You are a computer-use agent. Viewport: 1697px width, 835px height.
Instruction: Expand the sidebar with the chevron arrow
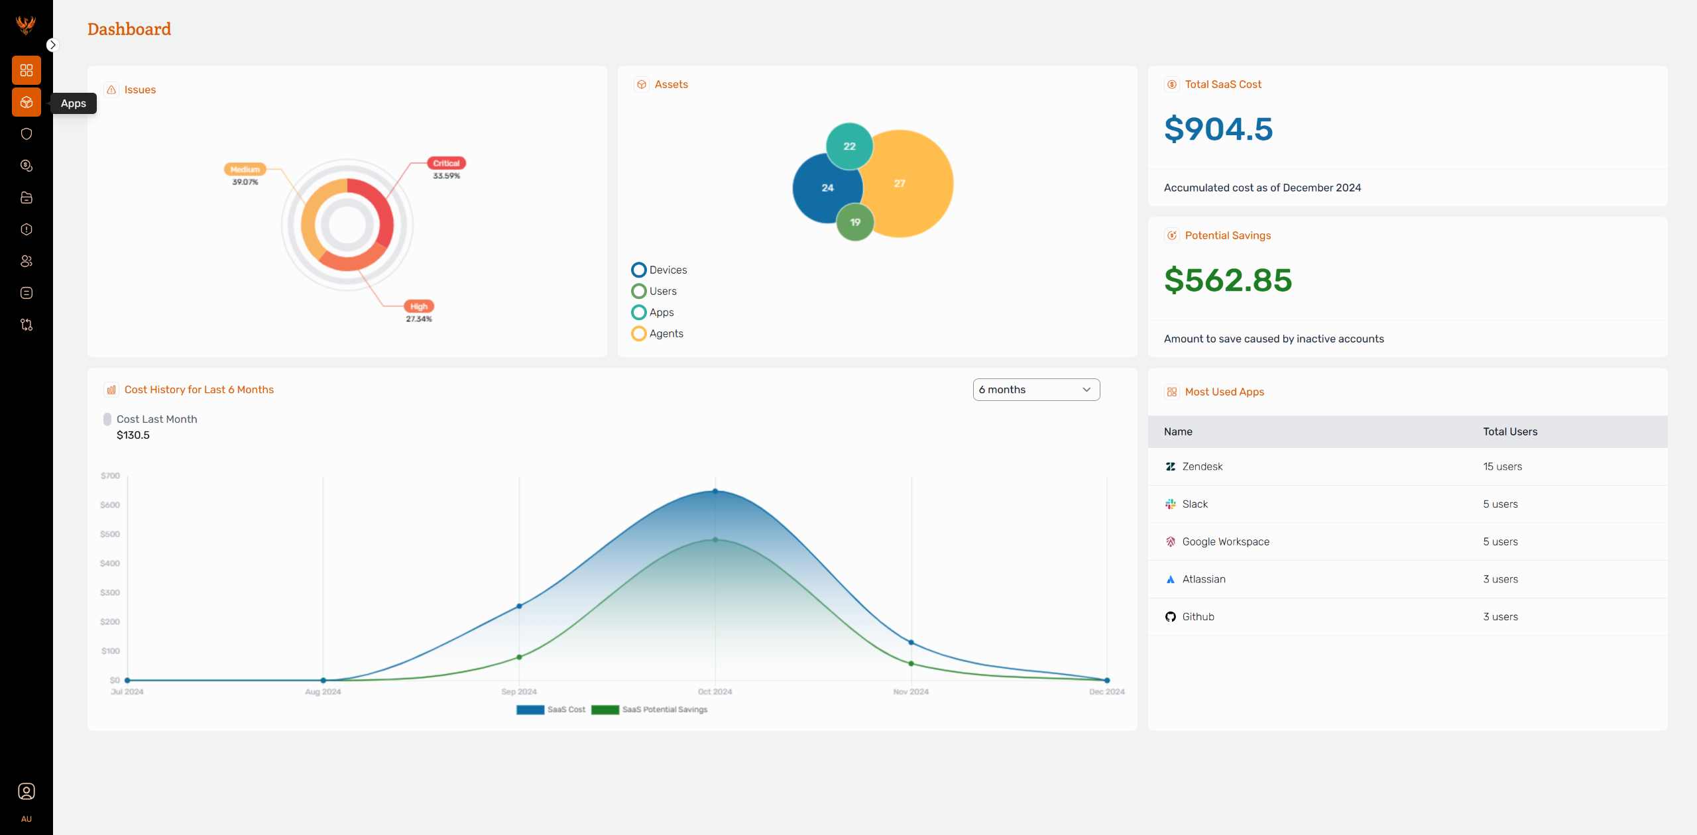pos(52,45)
